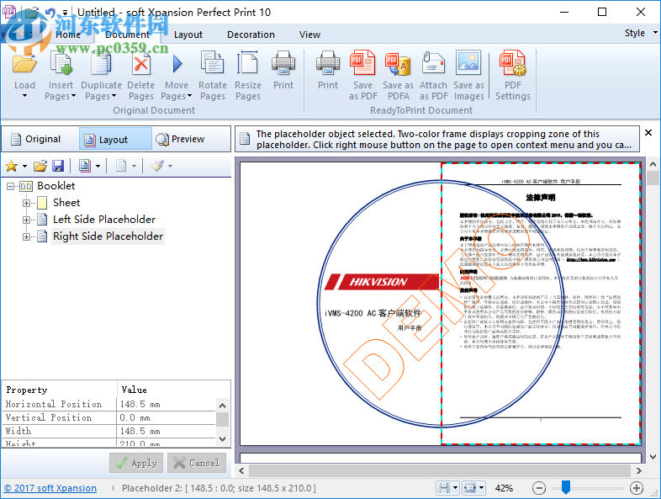The width and height of the screenshot is (661, 499).
Task: Click the page layout icon in panel toolbar
Action: tap(85, 166)
